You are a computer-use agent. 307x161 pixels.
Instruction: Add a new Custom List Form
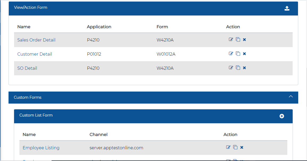click(282, 116)
